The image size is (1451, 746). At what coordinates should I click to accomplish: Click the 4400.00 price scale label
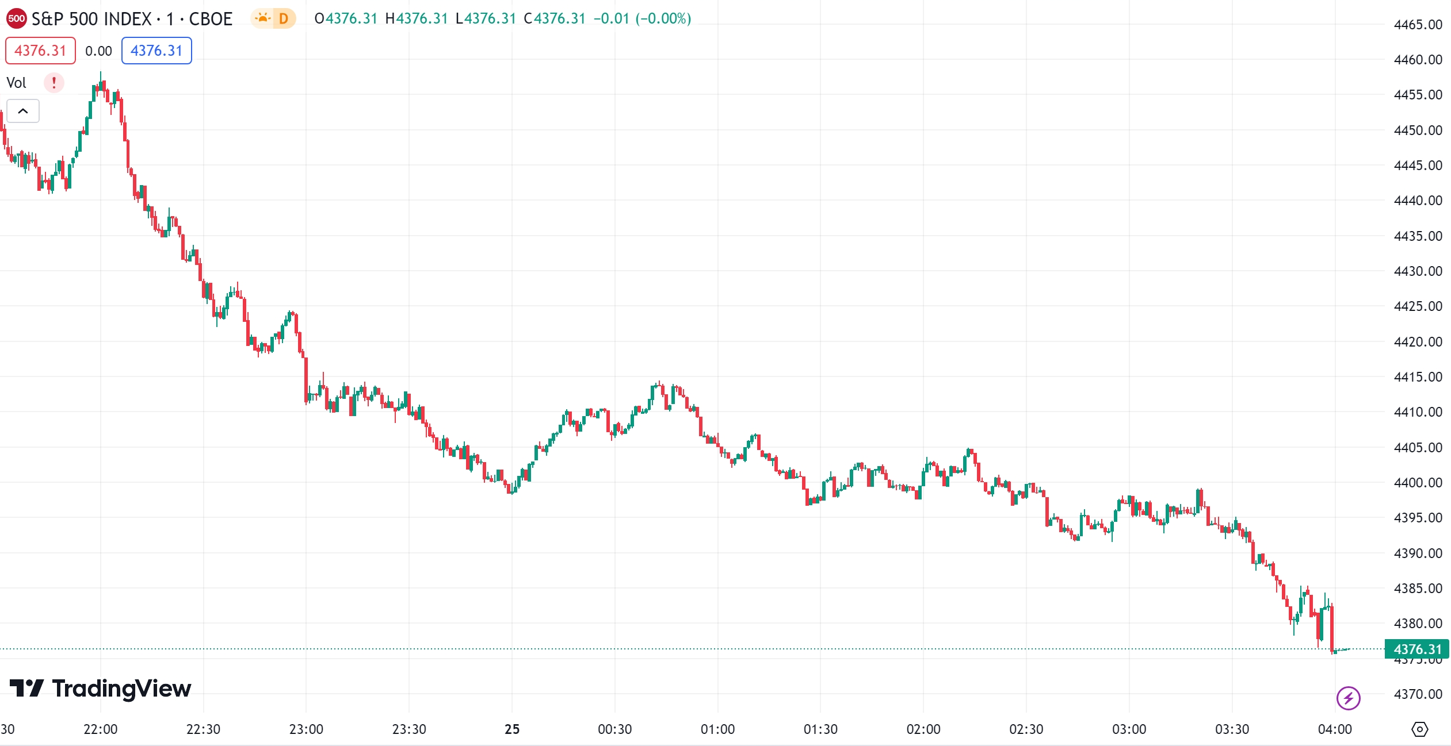(1418, 483)
